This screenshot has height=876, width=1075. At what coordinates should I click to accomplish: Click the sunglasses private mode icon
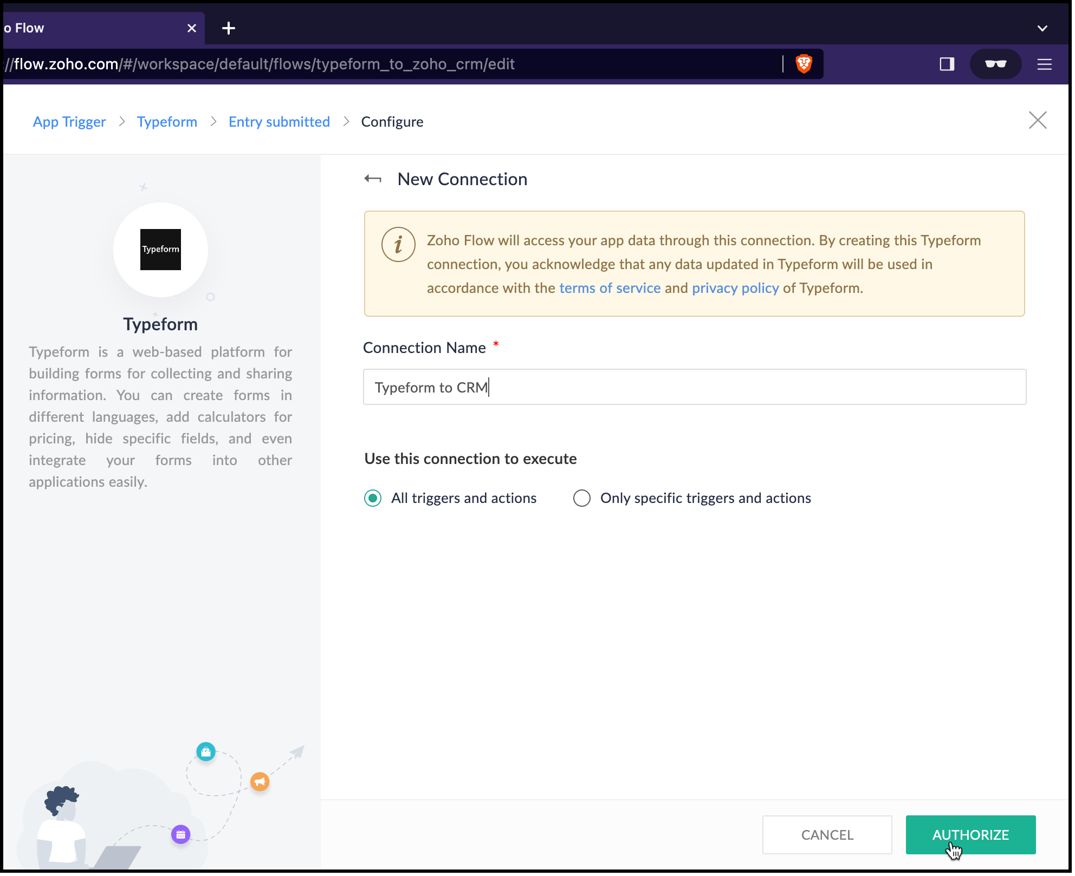tap(995, 64)
